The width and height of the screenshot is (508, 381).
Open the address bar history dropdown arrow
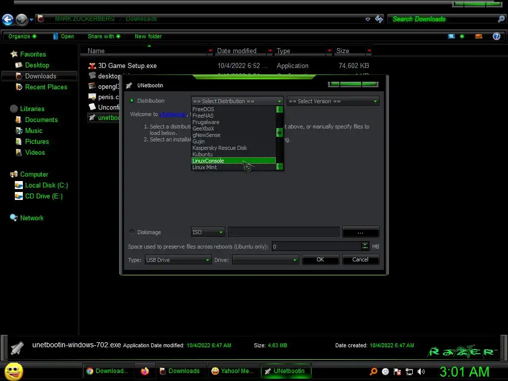coord(368,19)
